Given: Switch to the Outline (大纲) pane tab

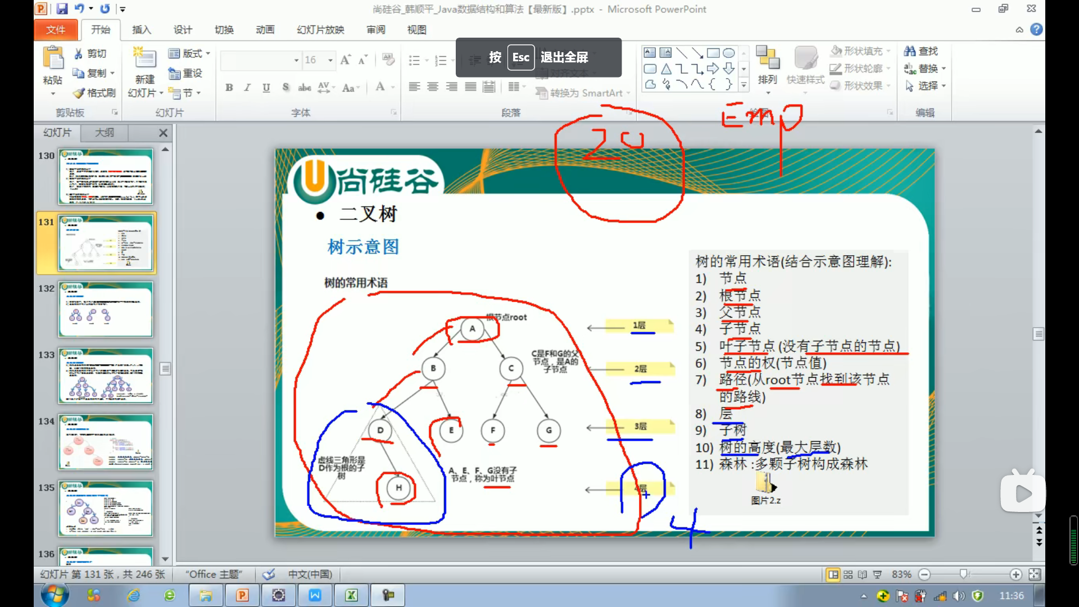Looking at the screenshot, I should (x=104, y=133).
